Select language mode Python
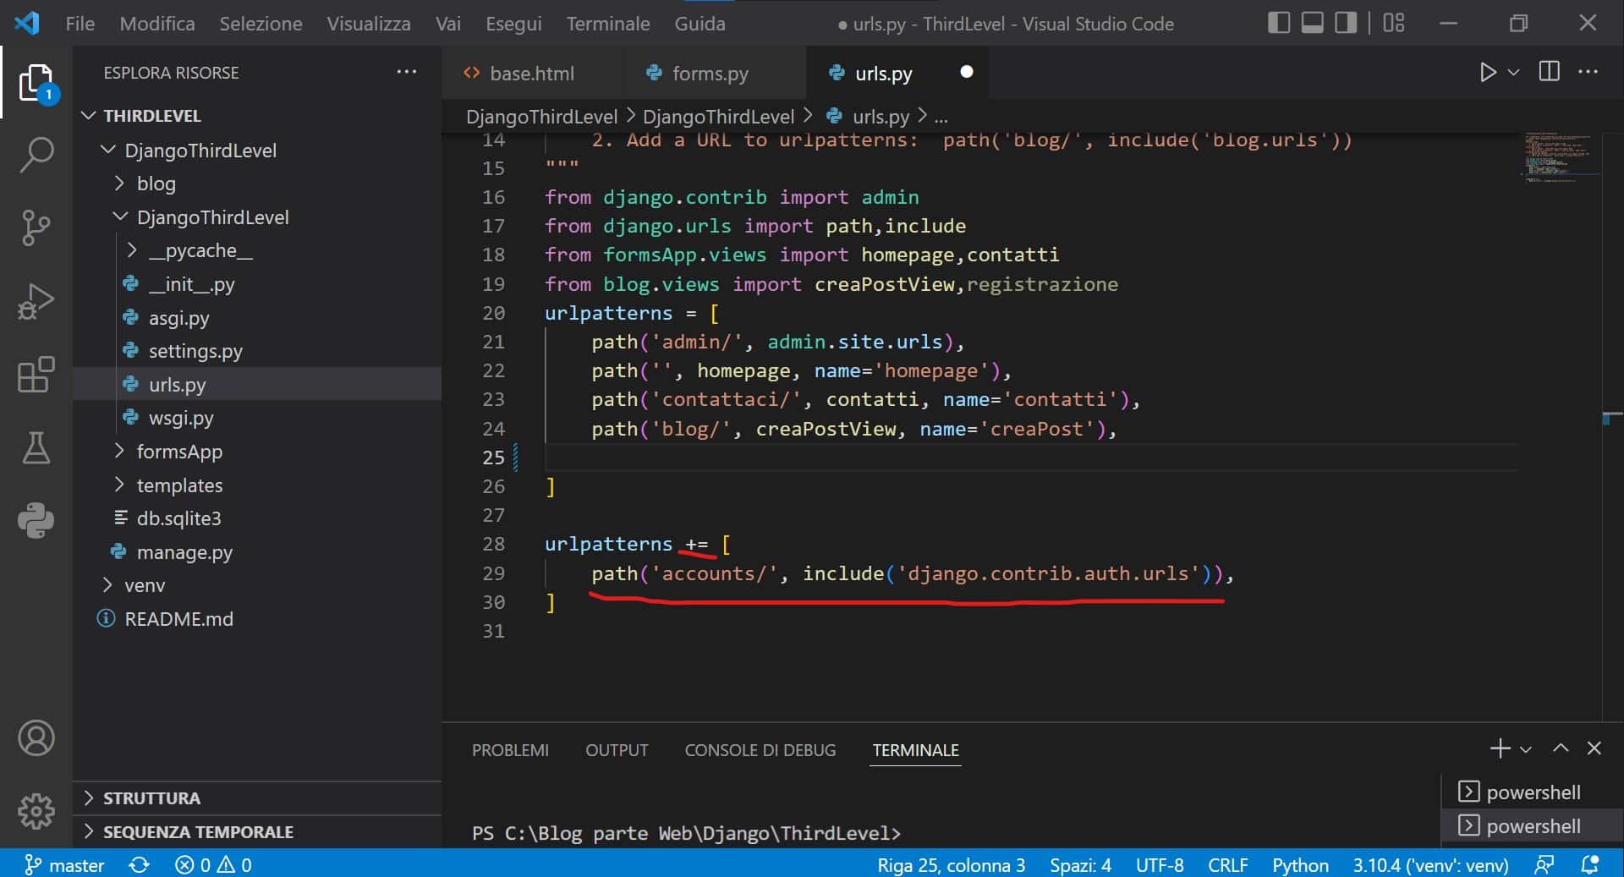Image resolution: width=1624 pixels, height=877 pixels. 1300,864
